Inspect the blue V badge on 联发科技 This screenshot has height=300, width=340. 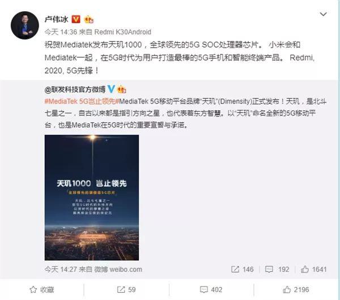pos(111,89)
